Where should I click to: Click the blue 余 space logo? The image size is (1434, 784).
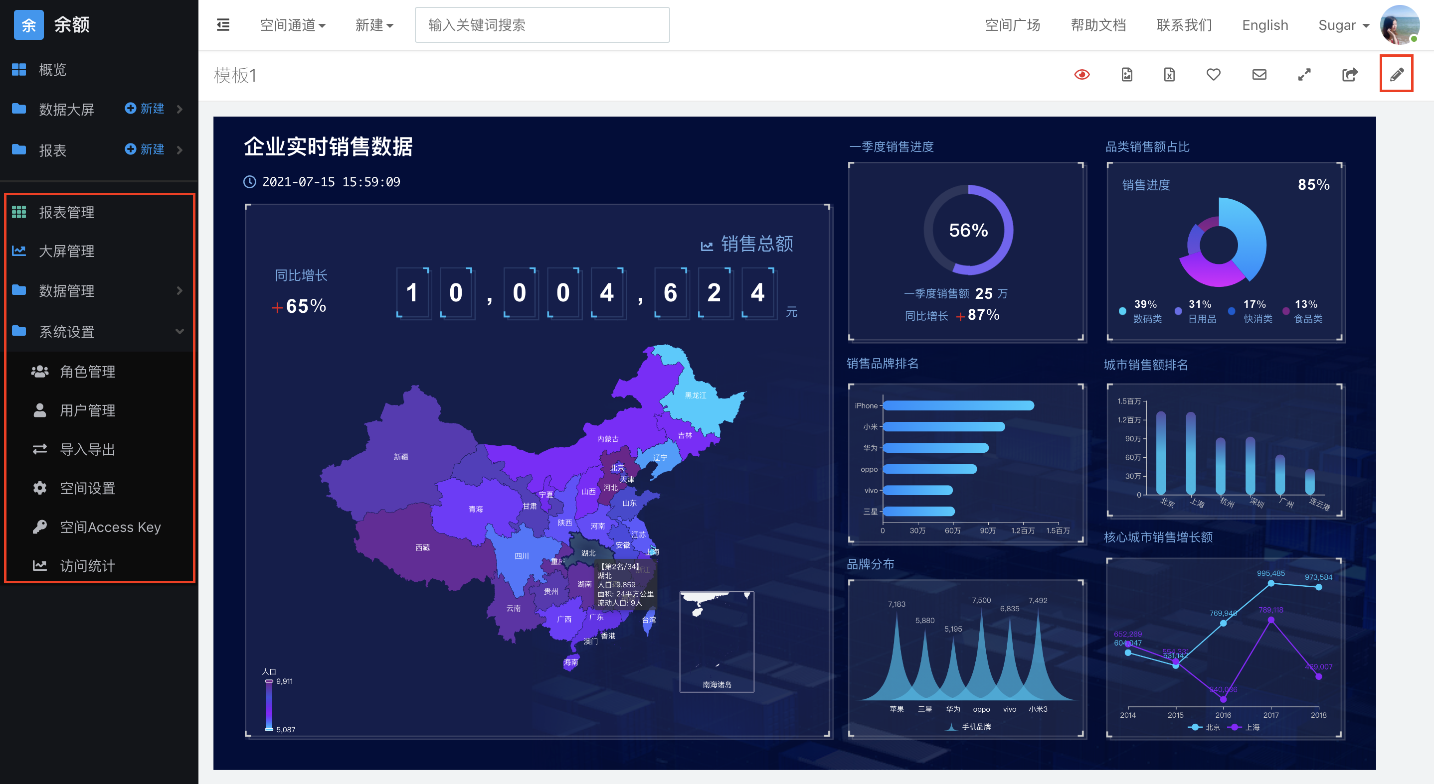point(28,24)
